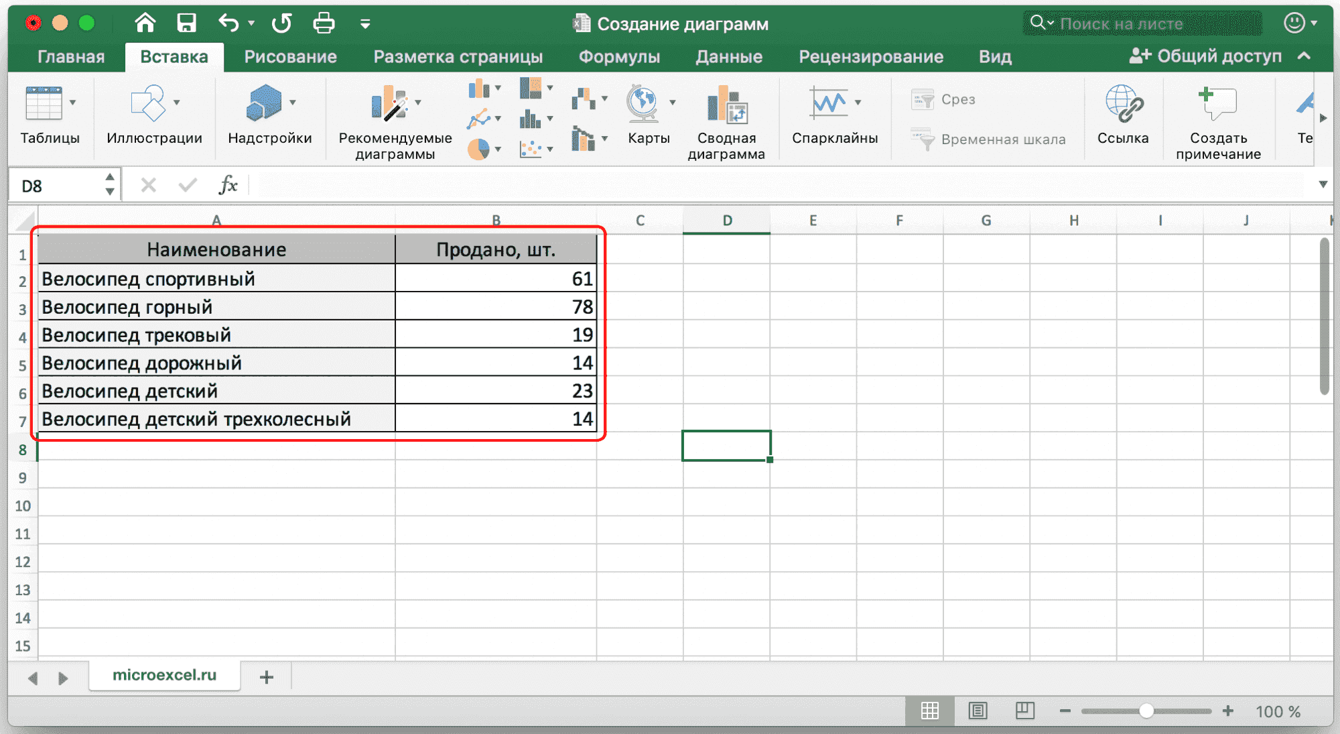Switch to page break preview
The image size is (1340, 734).
1024,711
